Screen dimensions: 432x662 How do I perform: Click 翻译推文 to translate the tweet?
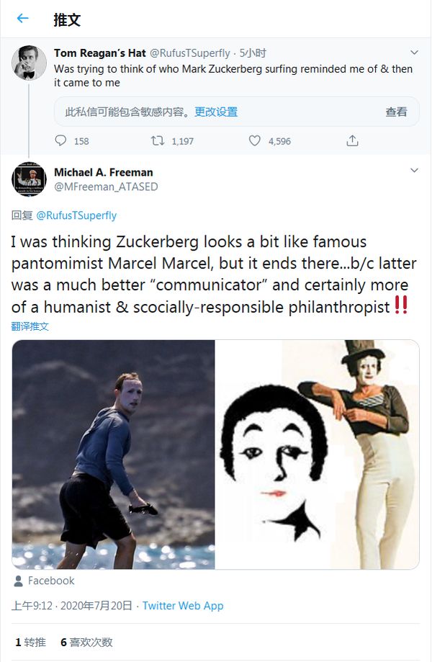(30, 326)
